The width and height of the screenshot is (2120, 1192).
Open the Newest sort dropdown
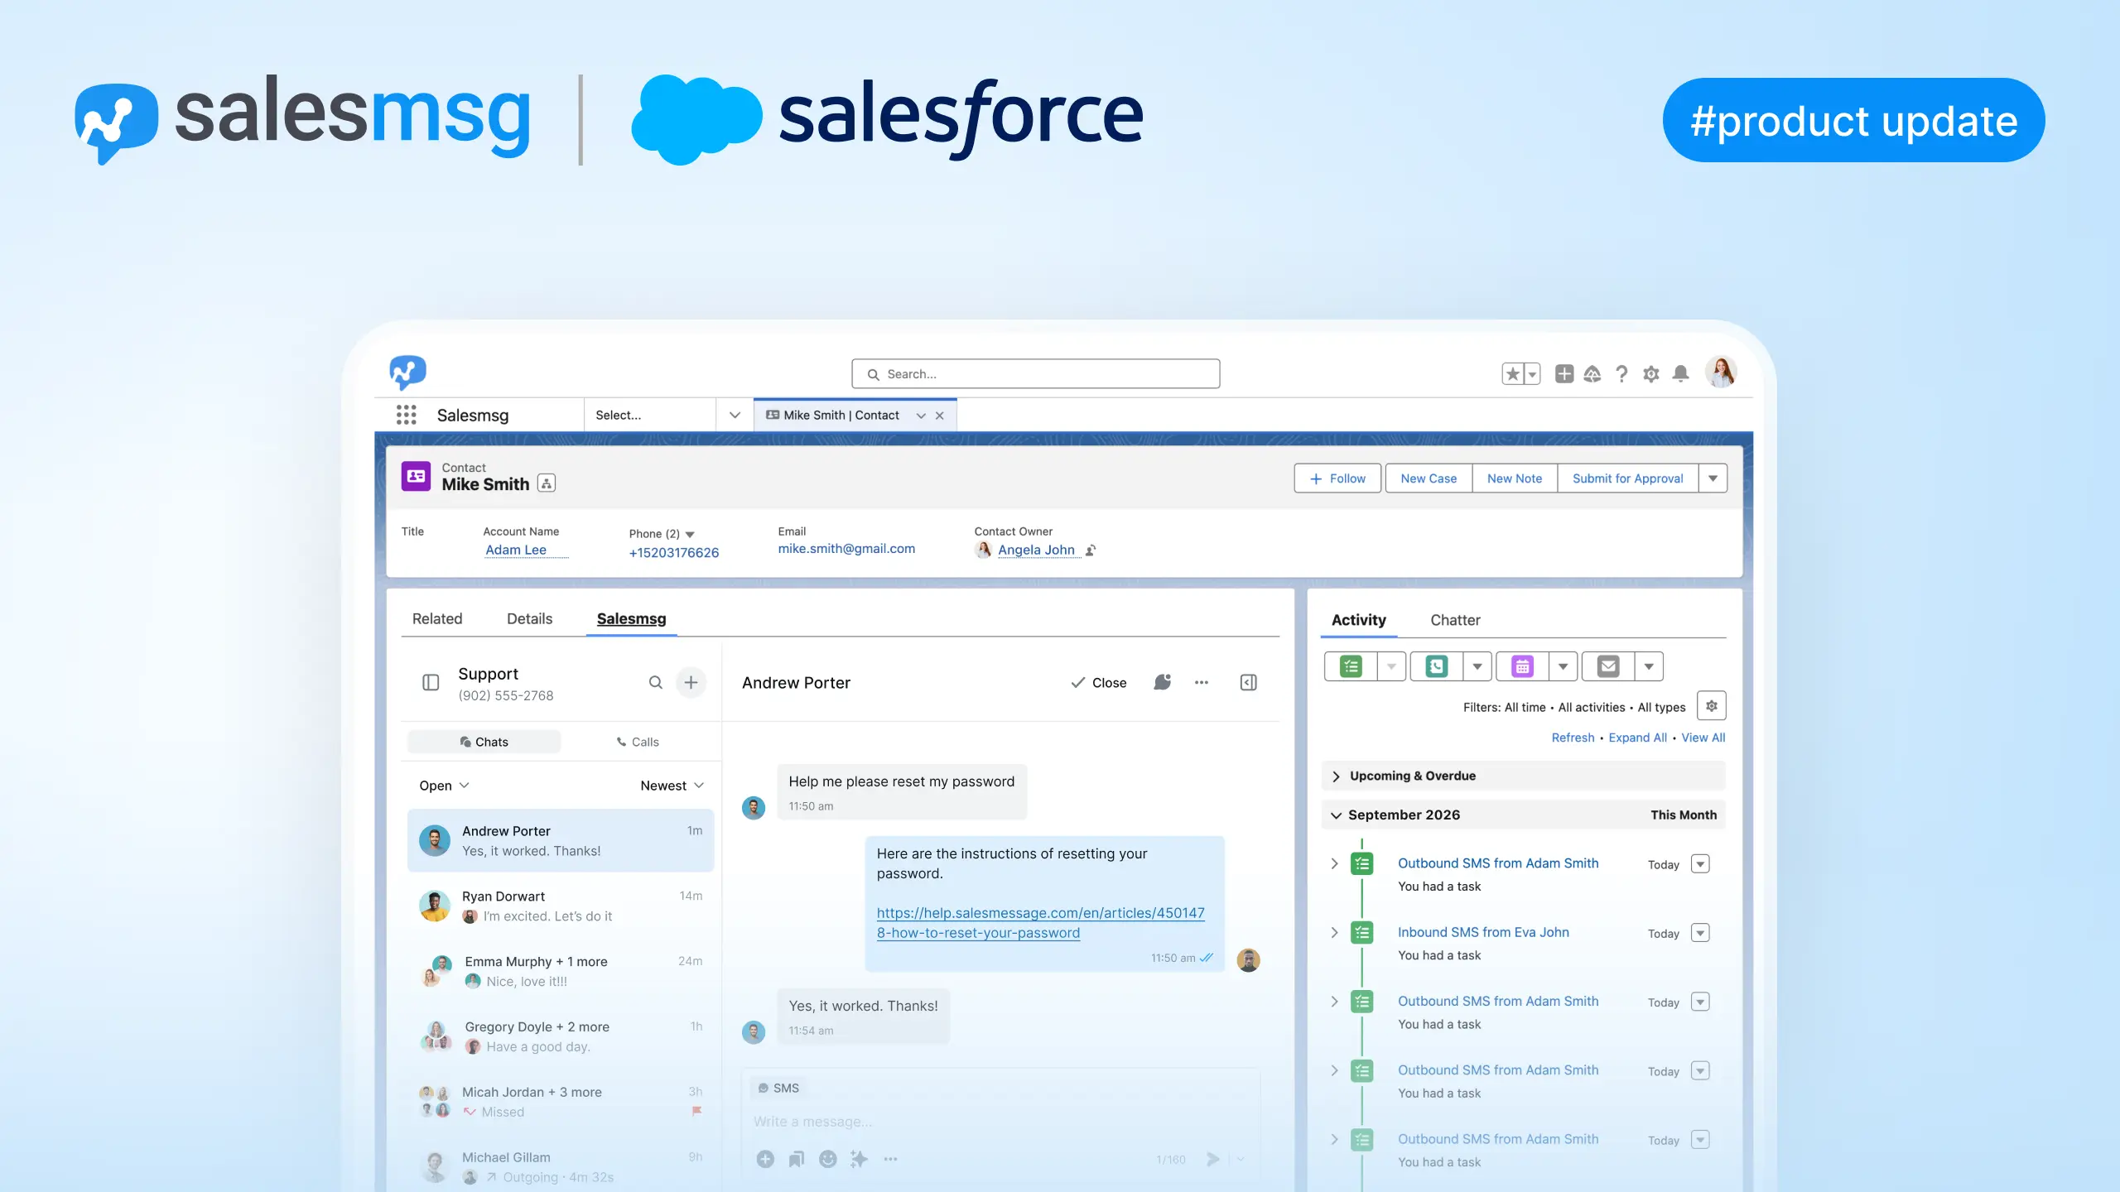point(672,786)
